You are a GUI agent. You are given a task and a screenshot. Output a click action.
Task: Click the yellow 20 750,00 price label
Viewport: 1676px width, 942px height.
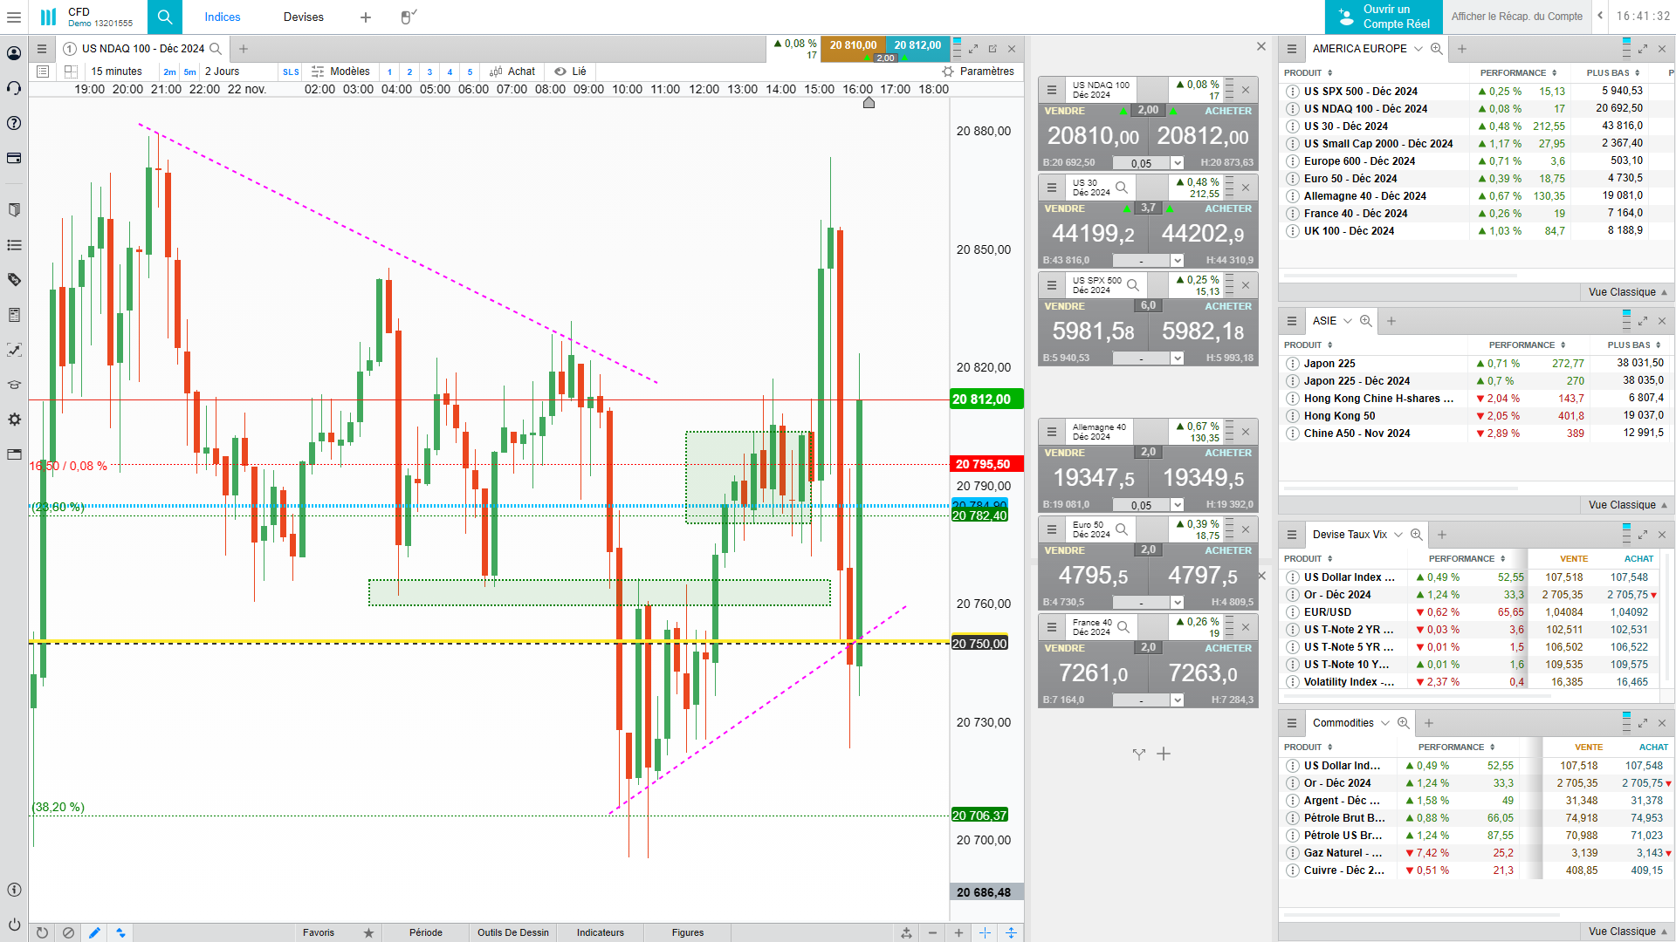[979, 644]
